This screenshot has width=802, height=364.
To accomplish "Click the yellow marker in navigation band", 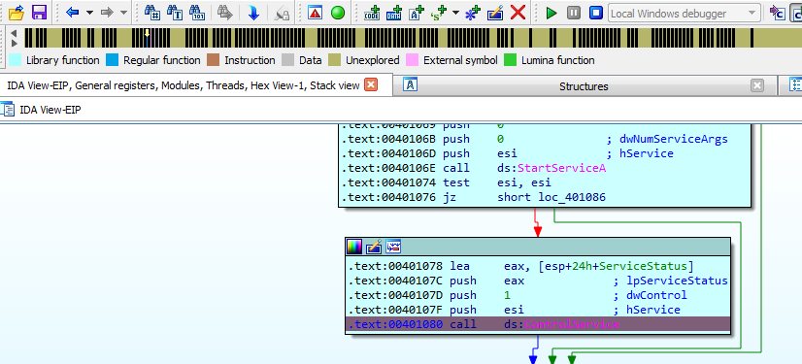I will point(148,33).
